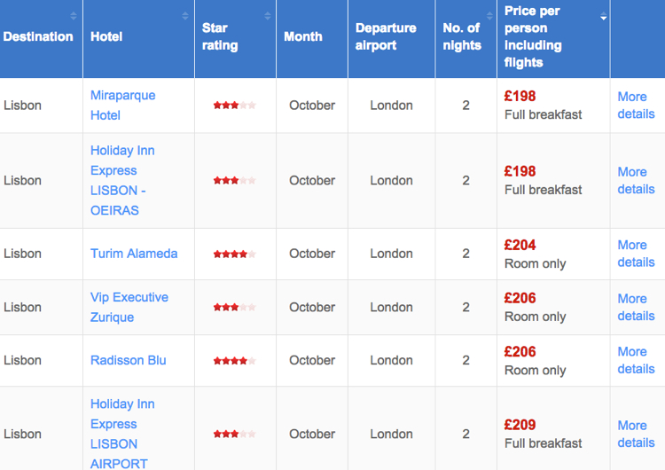Image resolution: width=665 pixels, height=470 pixels.
Task: Open Radisson Blu hotel link
Action: (128, 360)
